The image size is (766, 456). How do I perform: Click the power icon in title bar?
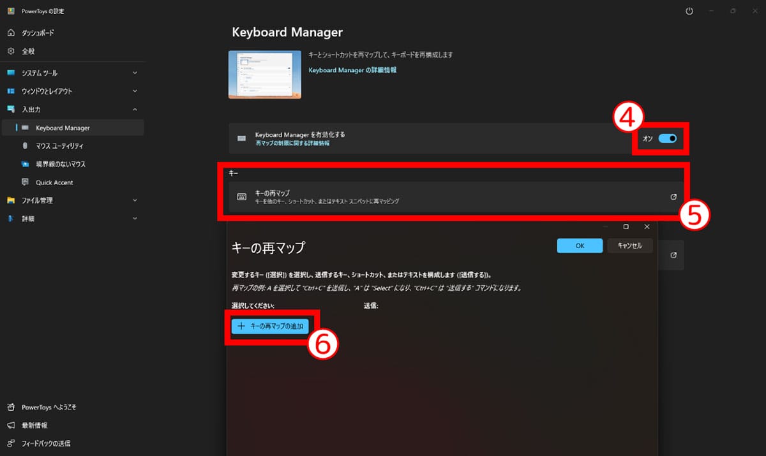(689, 11)
